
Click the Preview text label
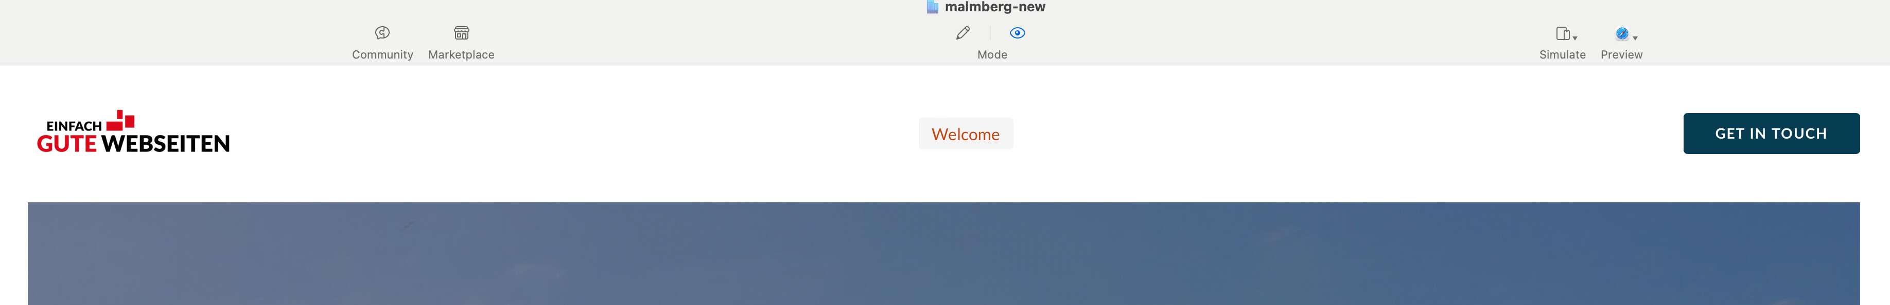pyautogui.click(x=1621, y=55)
